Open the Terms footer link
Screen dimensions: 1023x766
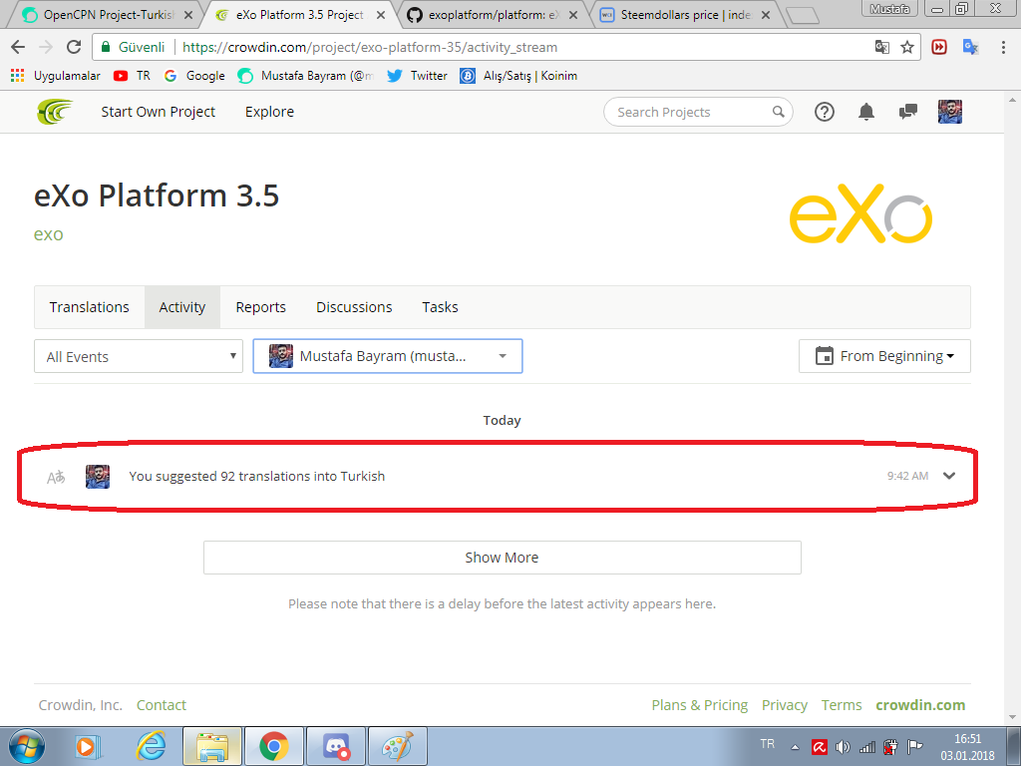point(841,705)
